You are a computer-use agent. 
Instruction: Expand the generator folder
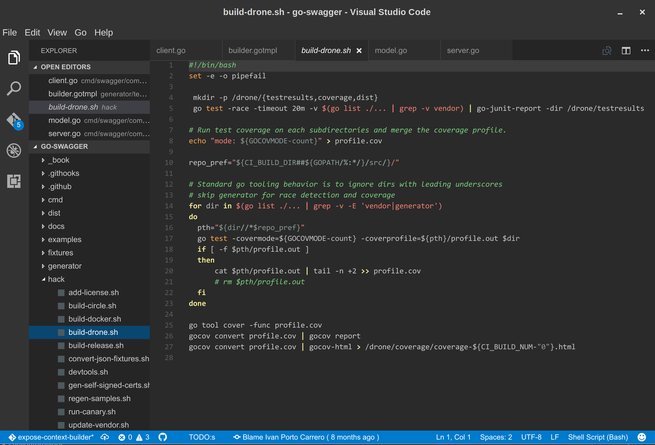click(65, 266)
